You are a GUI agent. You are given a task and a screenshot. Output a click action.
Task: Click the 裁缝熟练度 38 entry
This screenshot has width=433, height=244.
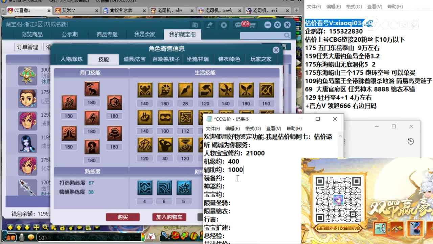click(76, 192)
